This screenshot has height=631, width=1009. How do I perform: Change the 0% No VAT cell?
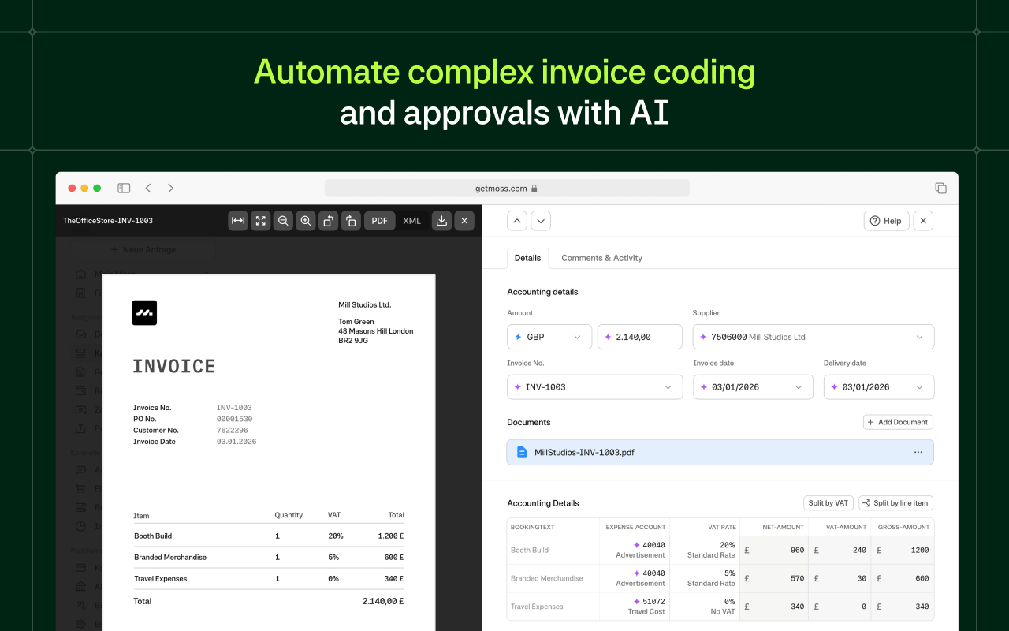(706, 607)
